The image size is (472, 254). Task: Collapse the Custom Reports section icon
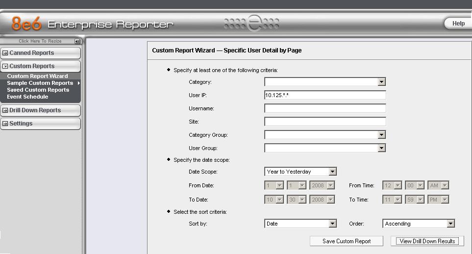pyautogui.click(x=5, y=66)
